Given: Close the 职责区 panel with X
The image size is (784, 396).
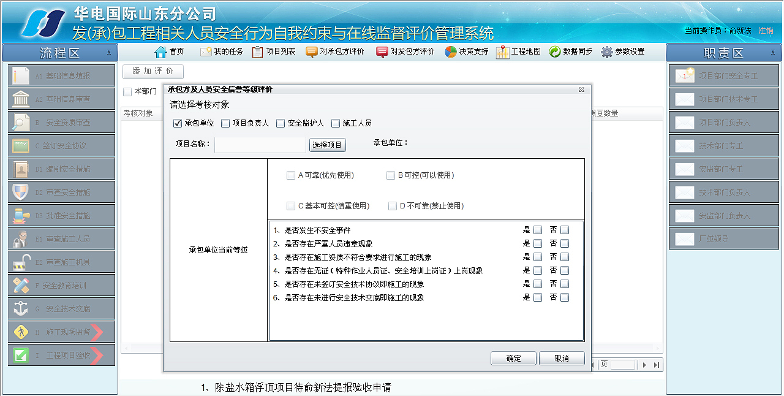Looking at the screenshot, I should [x=773, y=53].
